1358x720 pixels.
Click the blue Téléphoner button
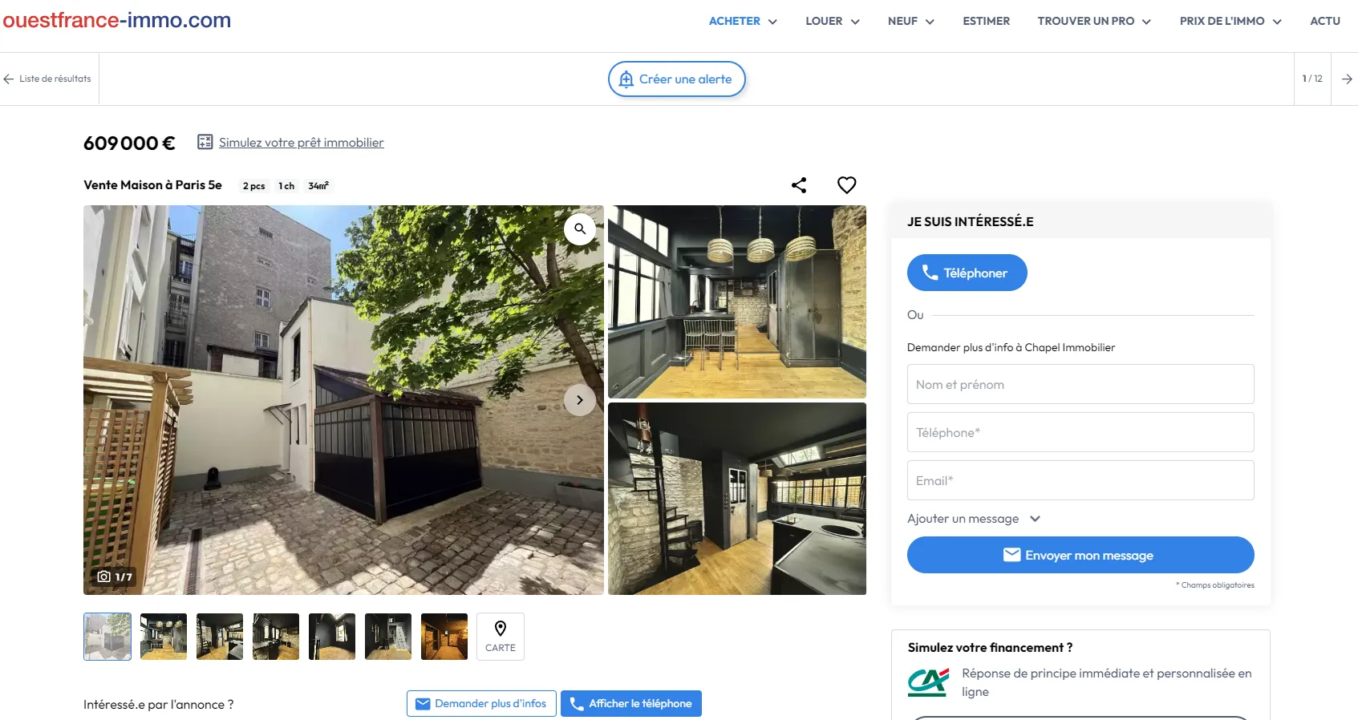pyautogui.click(x=967, y=273)
